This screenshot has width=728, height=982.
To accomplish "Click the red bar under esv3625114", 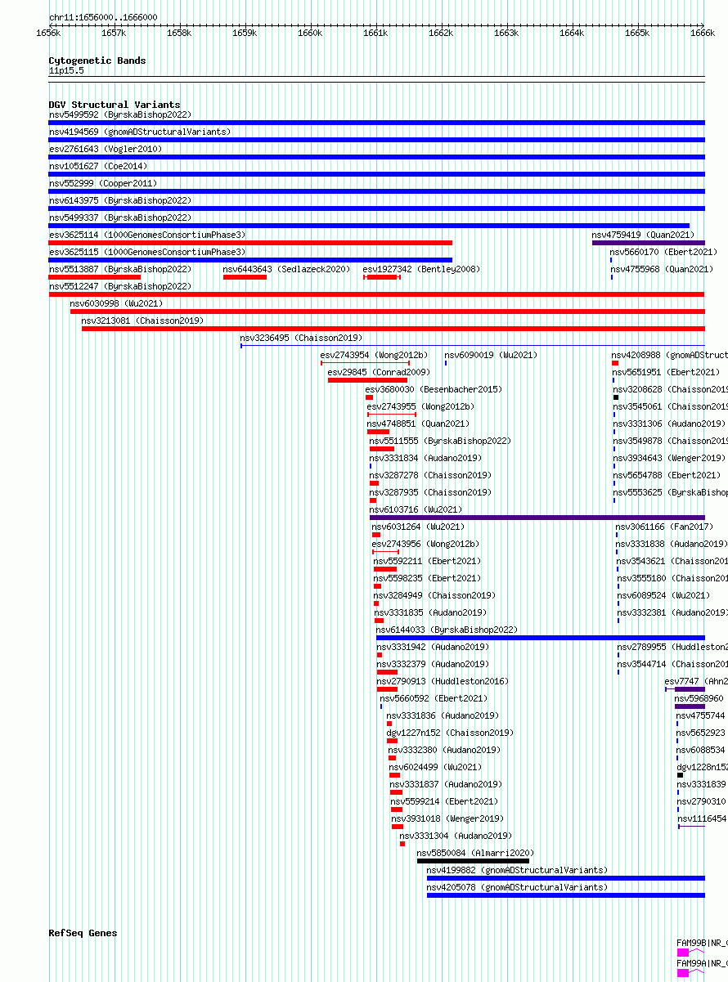I will (250, 243).
